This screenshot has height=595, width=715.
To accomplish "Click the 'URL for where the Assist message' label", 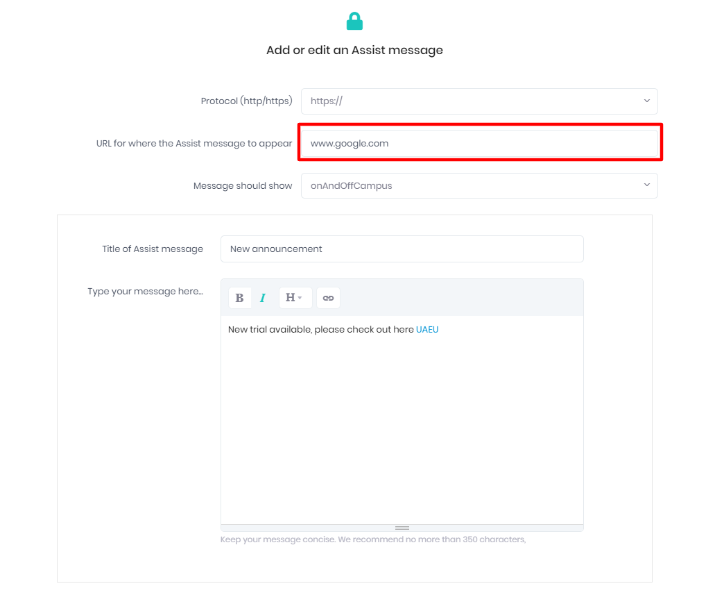I will click(194, 144).
